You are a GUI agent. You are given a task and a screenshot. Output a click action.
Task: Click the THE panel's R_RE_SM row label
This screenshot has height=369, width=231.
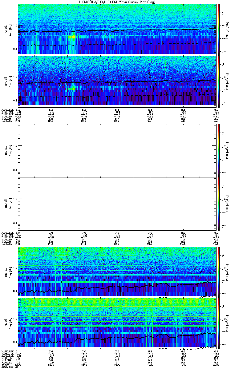click(x=7, y=363)
